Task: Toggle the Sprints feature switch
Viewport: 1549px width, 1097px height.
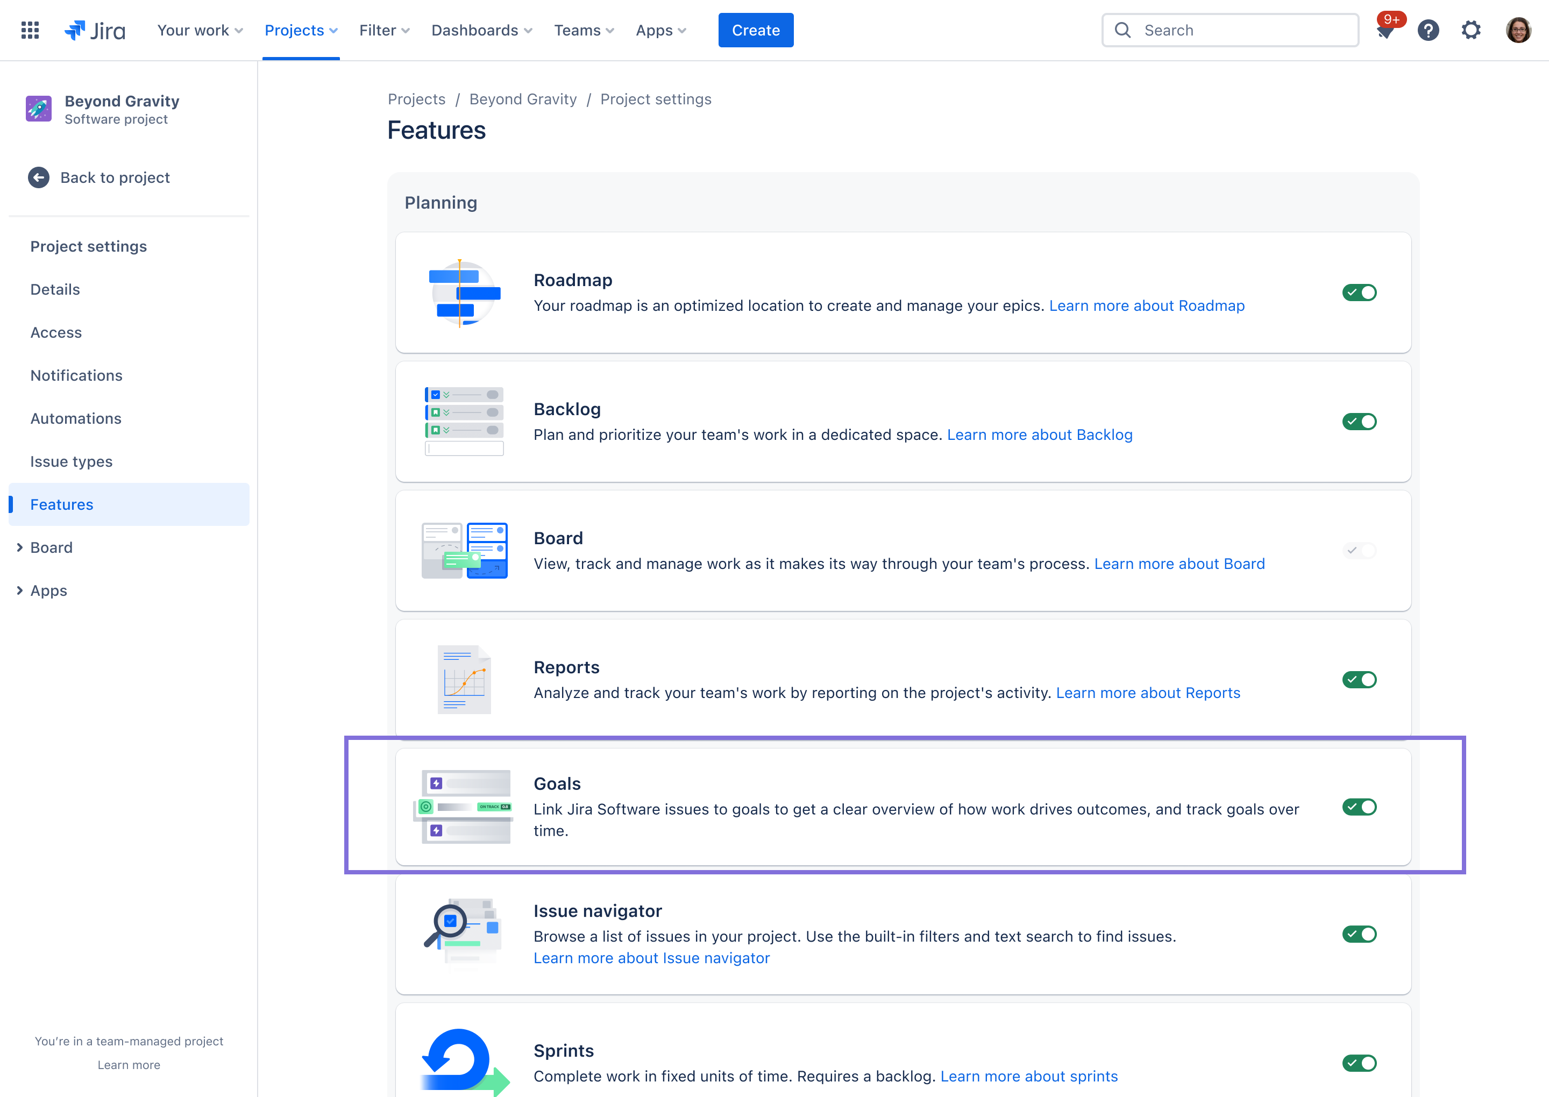Action: pos(1359,1063)
